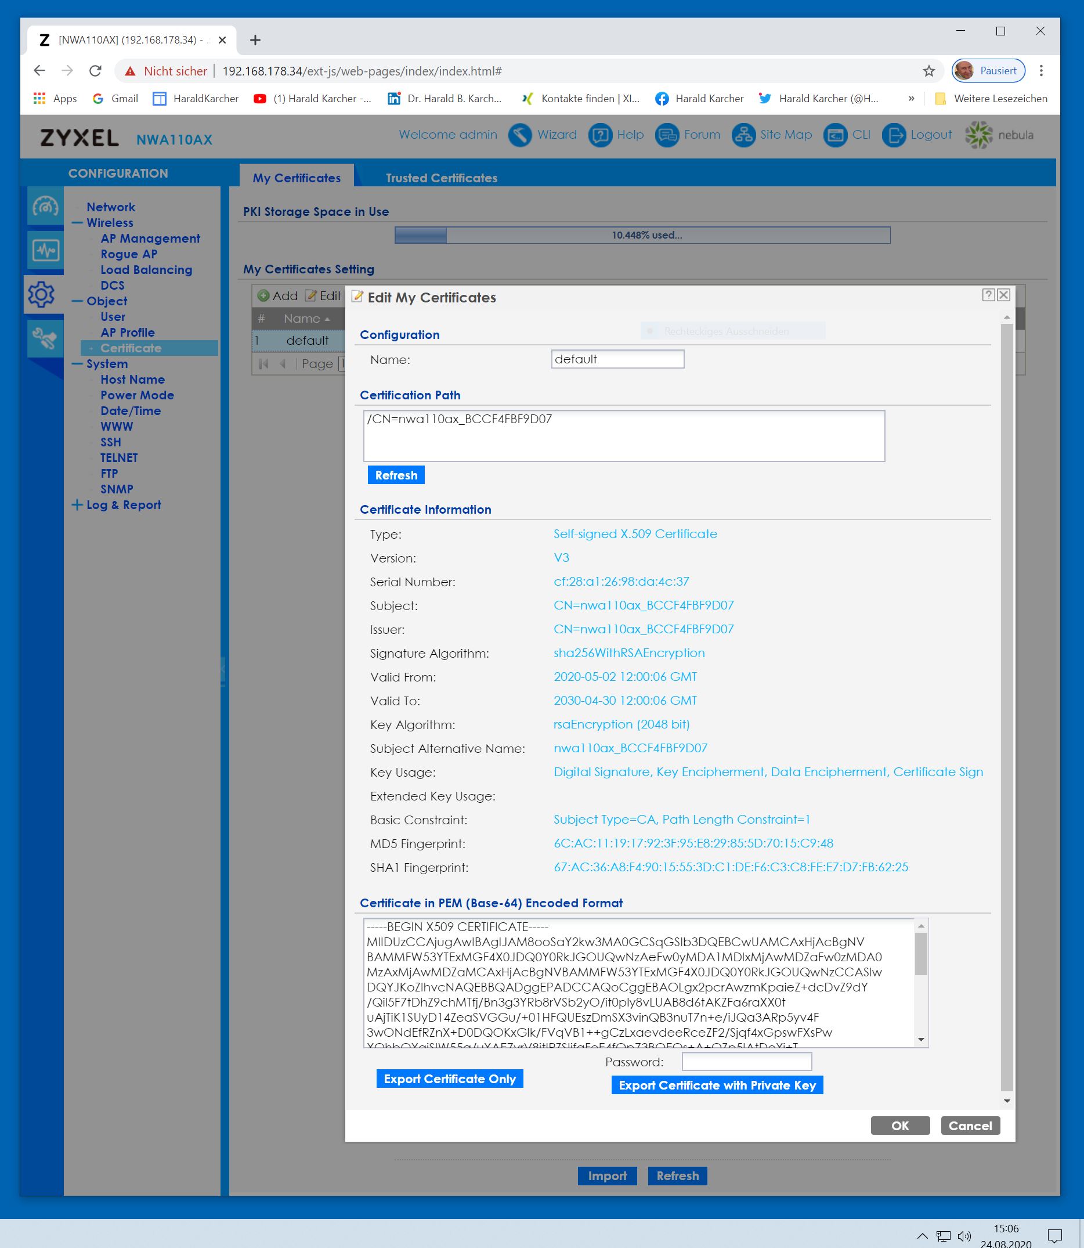Open the Twitter Harald Karcher bookmark
The image size is (1084, 1248).
[818, 99]
